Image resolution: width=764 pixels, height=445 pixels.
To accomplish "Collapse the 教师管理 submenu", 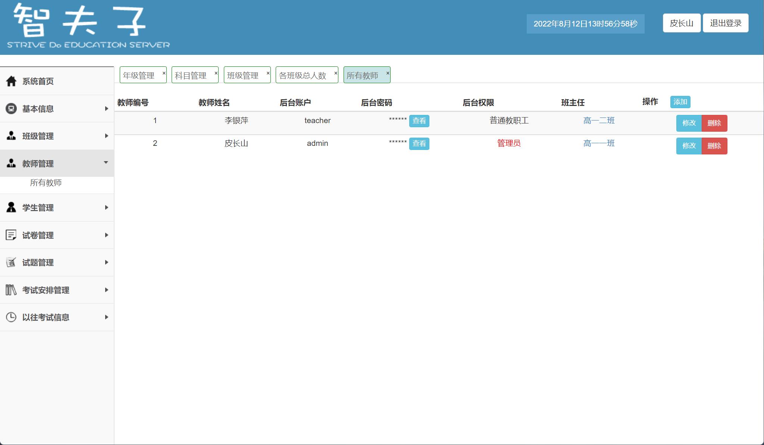I will click(107, 163).
